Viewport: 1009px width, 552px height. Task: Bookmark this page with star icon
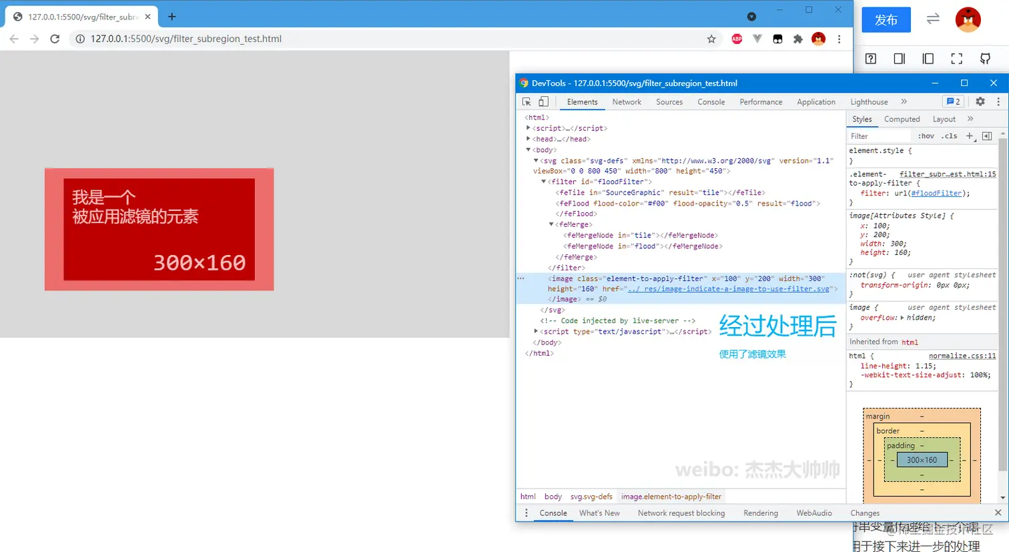[x=711, y=39]
